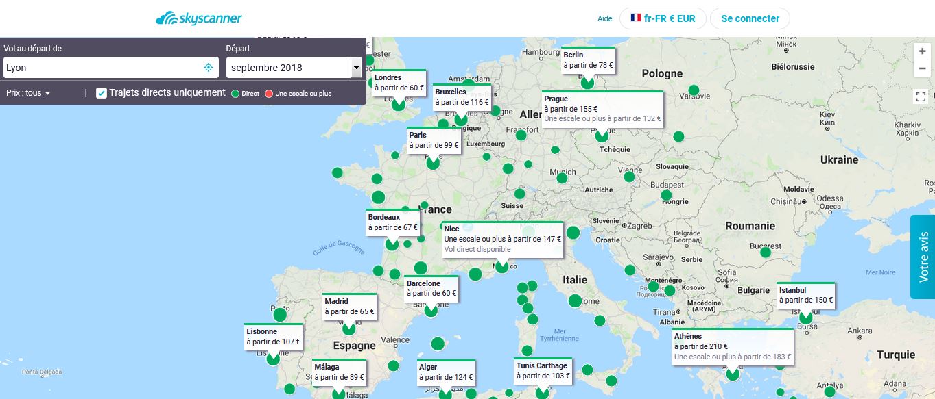Click the Skyscanner logo

tap(199, 18)
